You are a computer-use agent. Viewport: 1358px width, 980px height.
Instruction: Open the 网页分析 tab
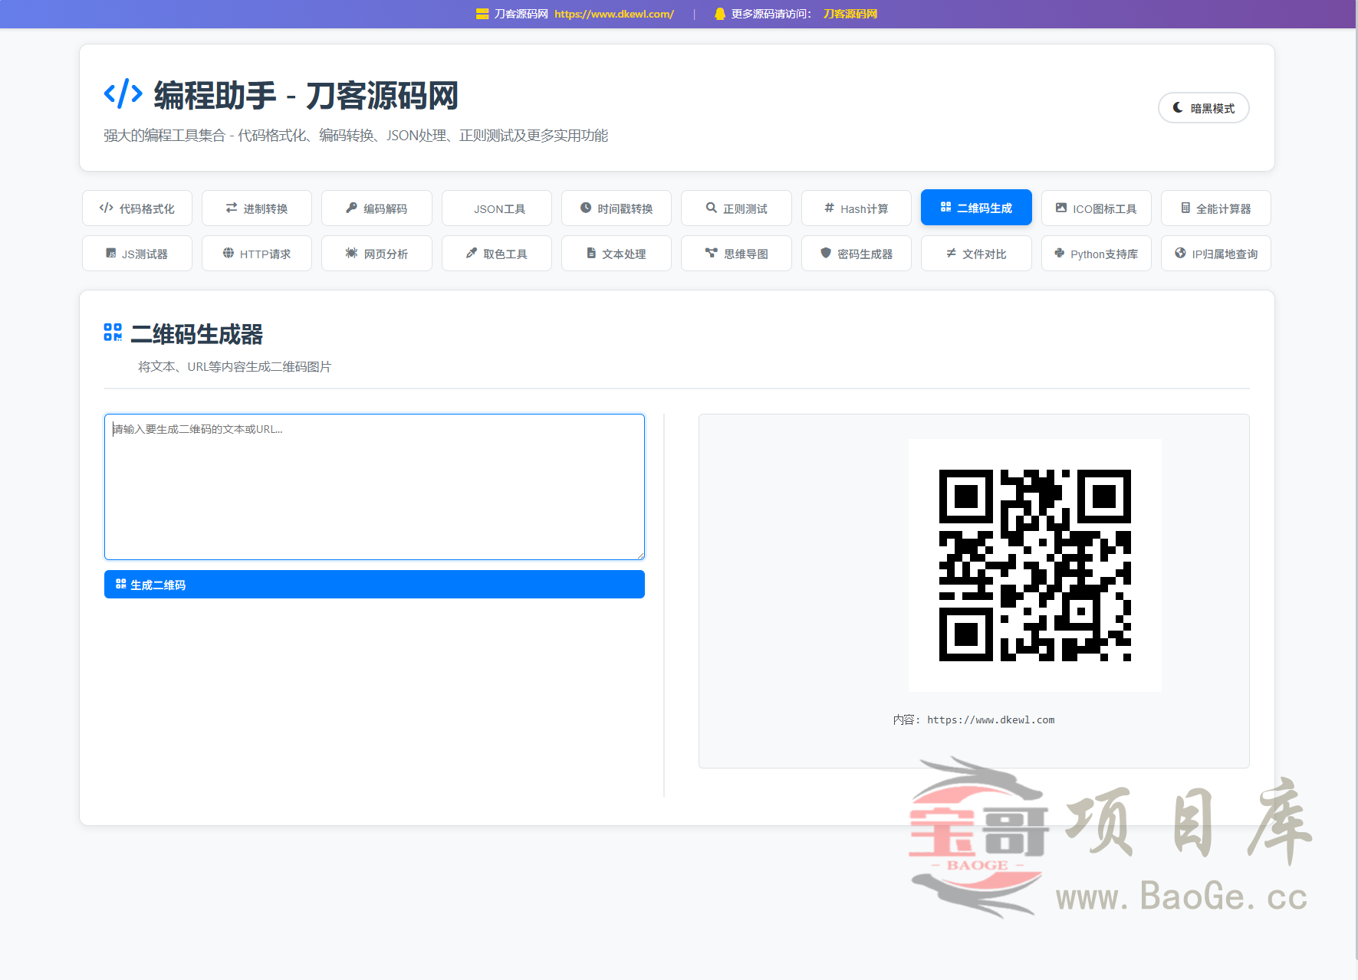(x=376, y=254)
